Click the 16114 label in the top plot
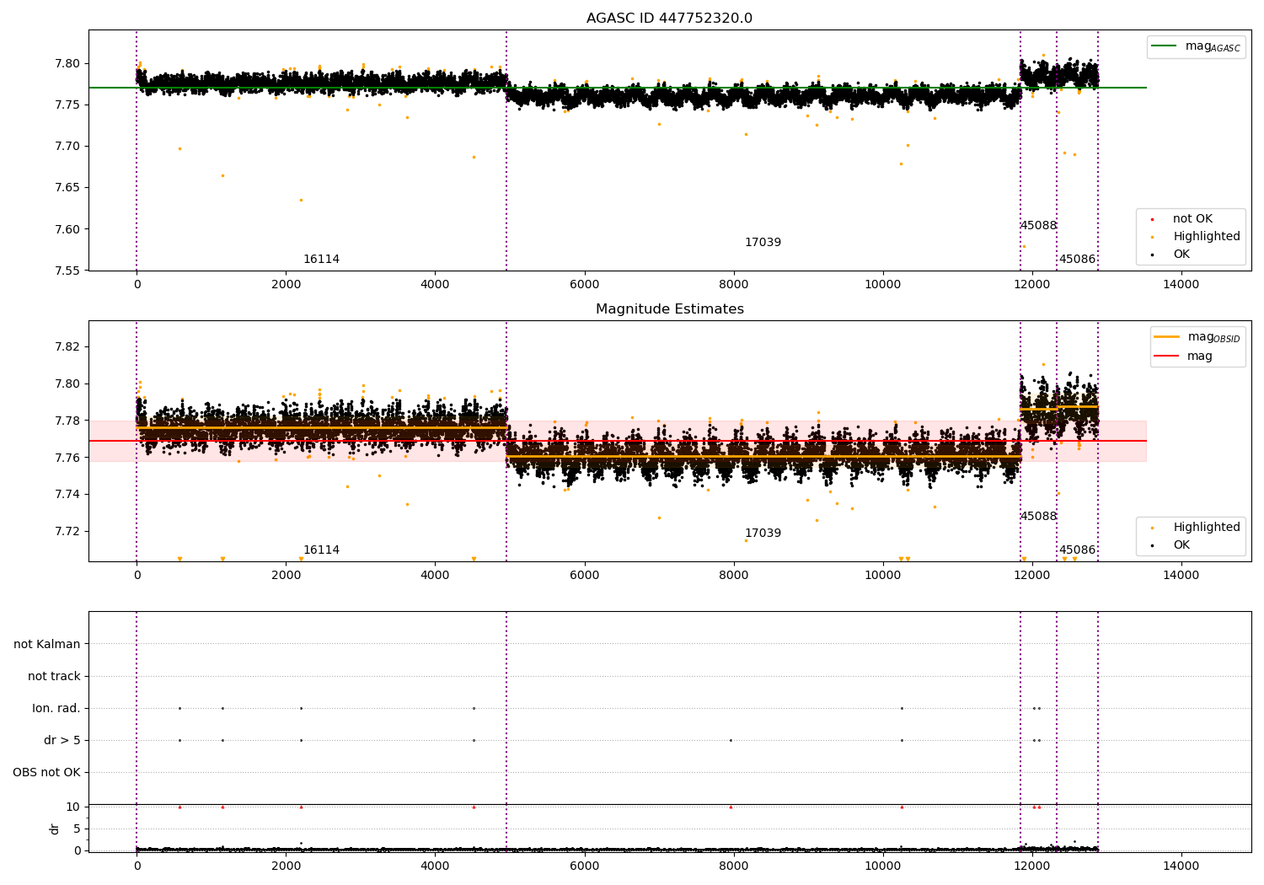The image size is (1264, 885). click(x=321, y=260)
